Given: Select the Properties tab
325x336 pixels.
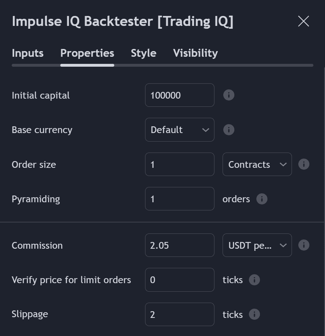Looking at the screenshot, I should click(87, 53).
